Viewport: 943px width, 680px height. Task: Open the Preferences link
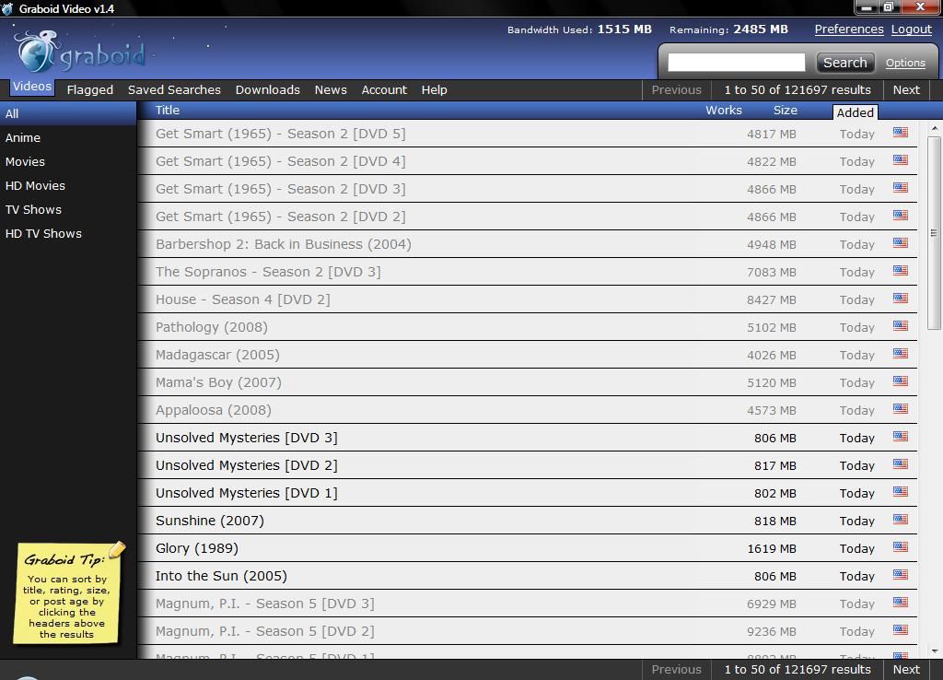click(x=849, y=29)
